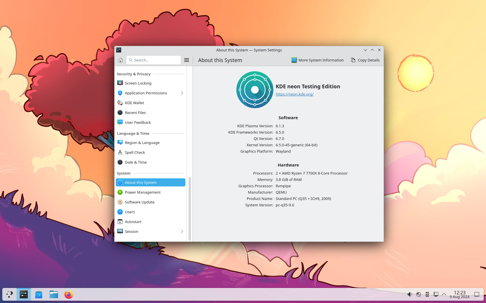
Task: Select Autostart entry
Action: (150, 222)
